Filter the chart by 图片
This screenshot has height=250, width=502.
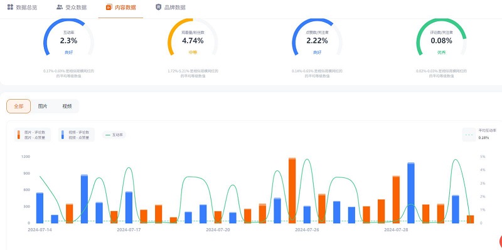pyautogui.click(x=43, y=106)
